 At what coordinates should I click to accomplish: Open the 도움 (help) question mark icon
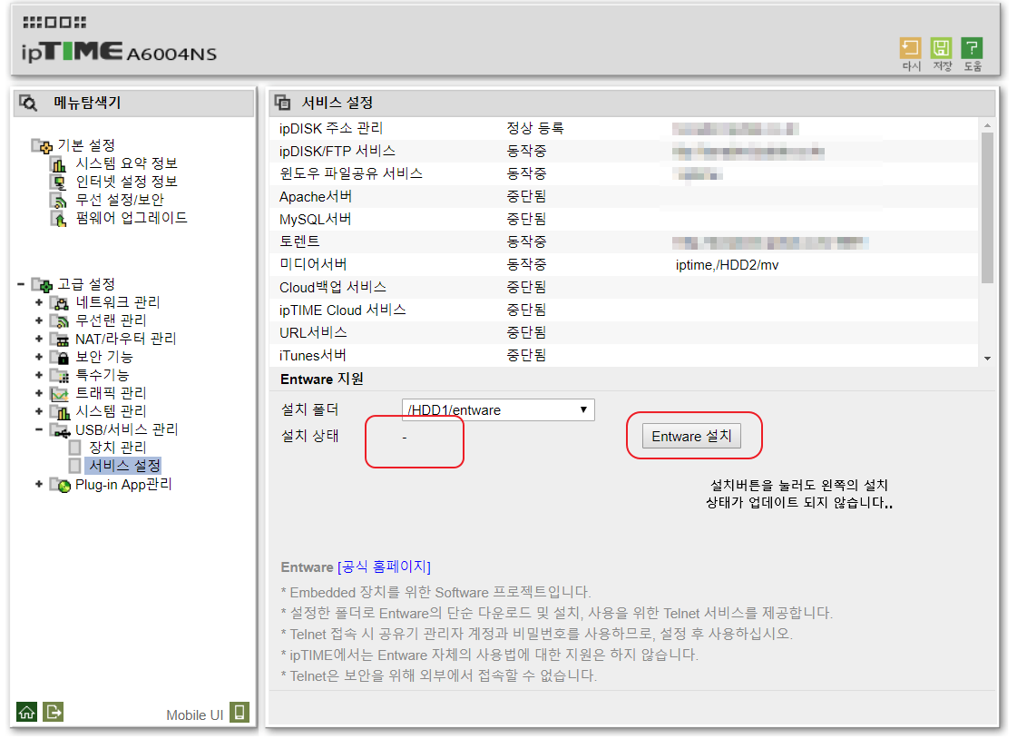(972, 49)
